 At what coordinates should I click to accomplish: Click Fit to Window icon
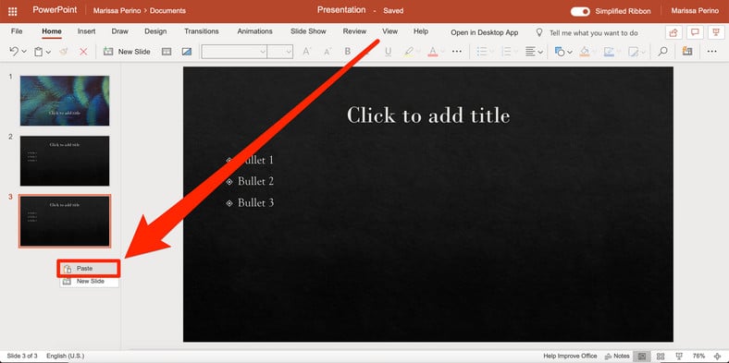[x=716, y=356]
